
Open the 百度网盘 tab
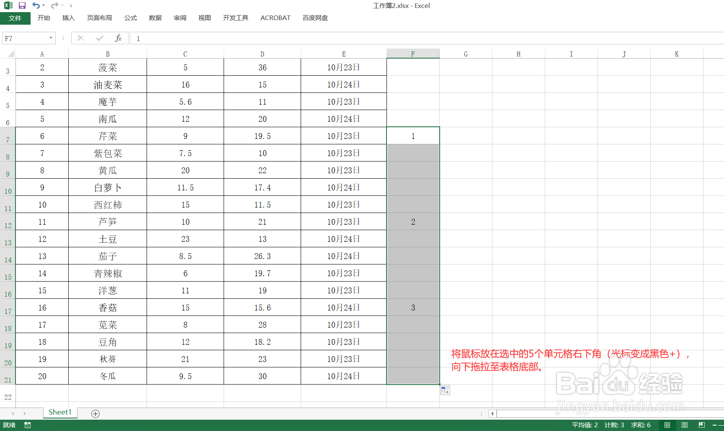[315, 18]
